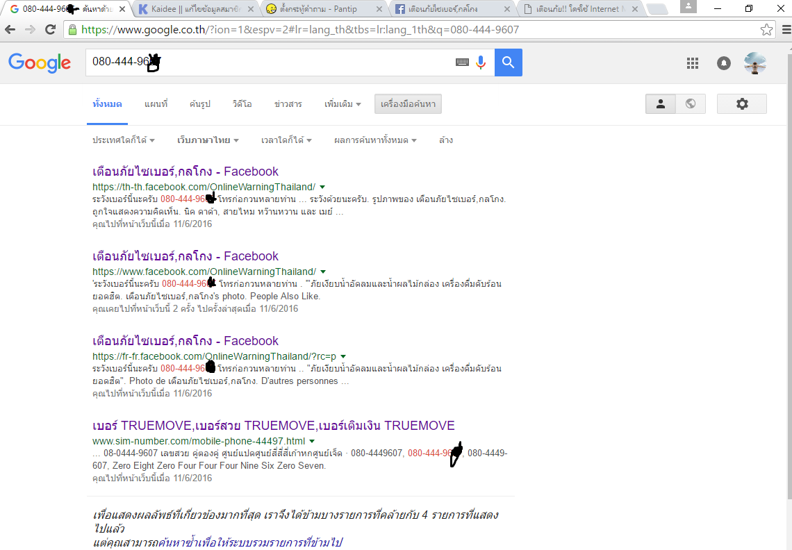Close the active Google search tab
792x550 pixels.
coord(122,9)
